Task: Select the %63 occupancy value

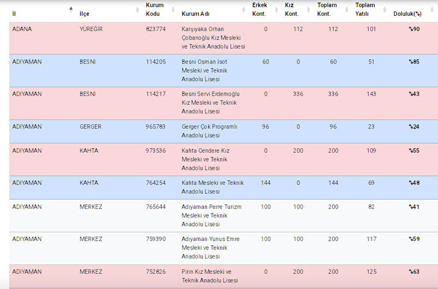Action: click(x=414, y=272)
